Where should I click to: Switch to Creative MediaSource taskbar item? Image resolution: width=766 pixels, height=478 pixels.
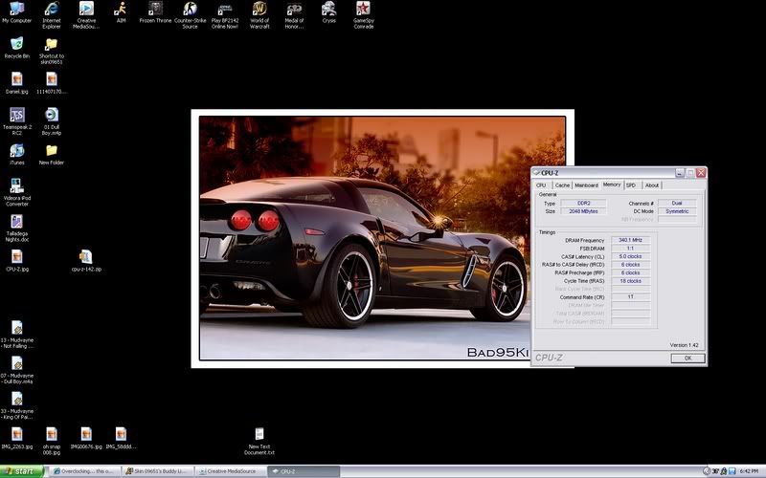tap(225, 471)
